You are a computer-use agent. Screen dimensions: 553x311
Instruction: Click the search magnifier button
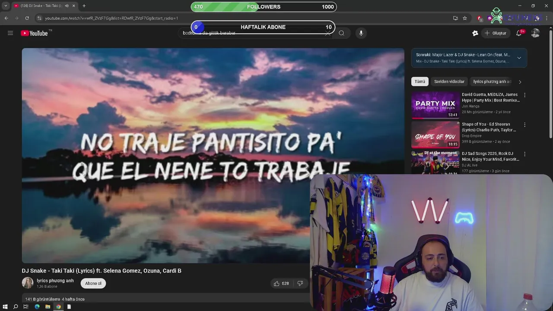(x=341, y=33)
